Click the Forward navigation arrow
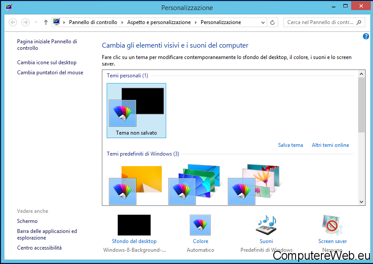 click(25, 22)
